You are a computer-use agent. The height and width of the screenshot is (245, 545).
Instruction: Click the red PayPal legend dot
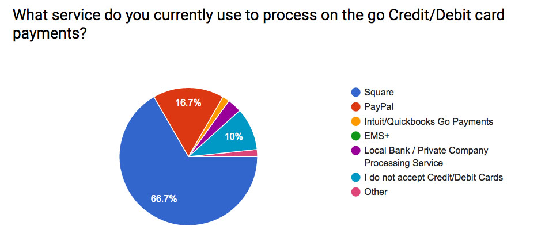coord(356,107)
